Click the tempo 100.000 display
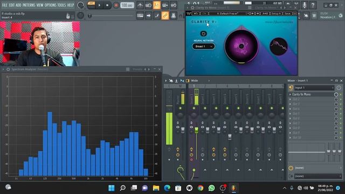Screen dimensions: 345x194 click(127, 5)
